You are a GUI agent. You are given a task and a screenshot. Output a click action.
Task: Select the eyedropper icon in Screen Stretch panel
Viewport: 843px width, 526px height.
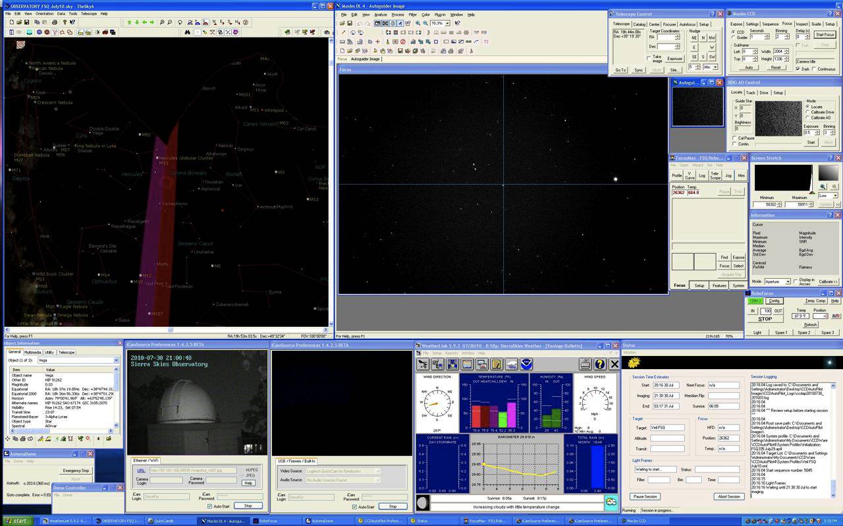(834, 187)
